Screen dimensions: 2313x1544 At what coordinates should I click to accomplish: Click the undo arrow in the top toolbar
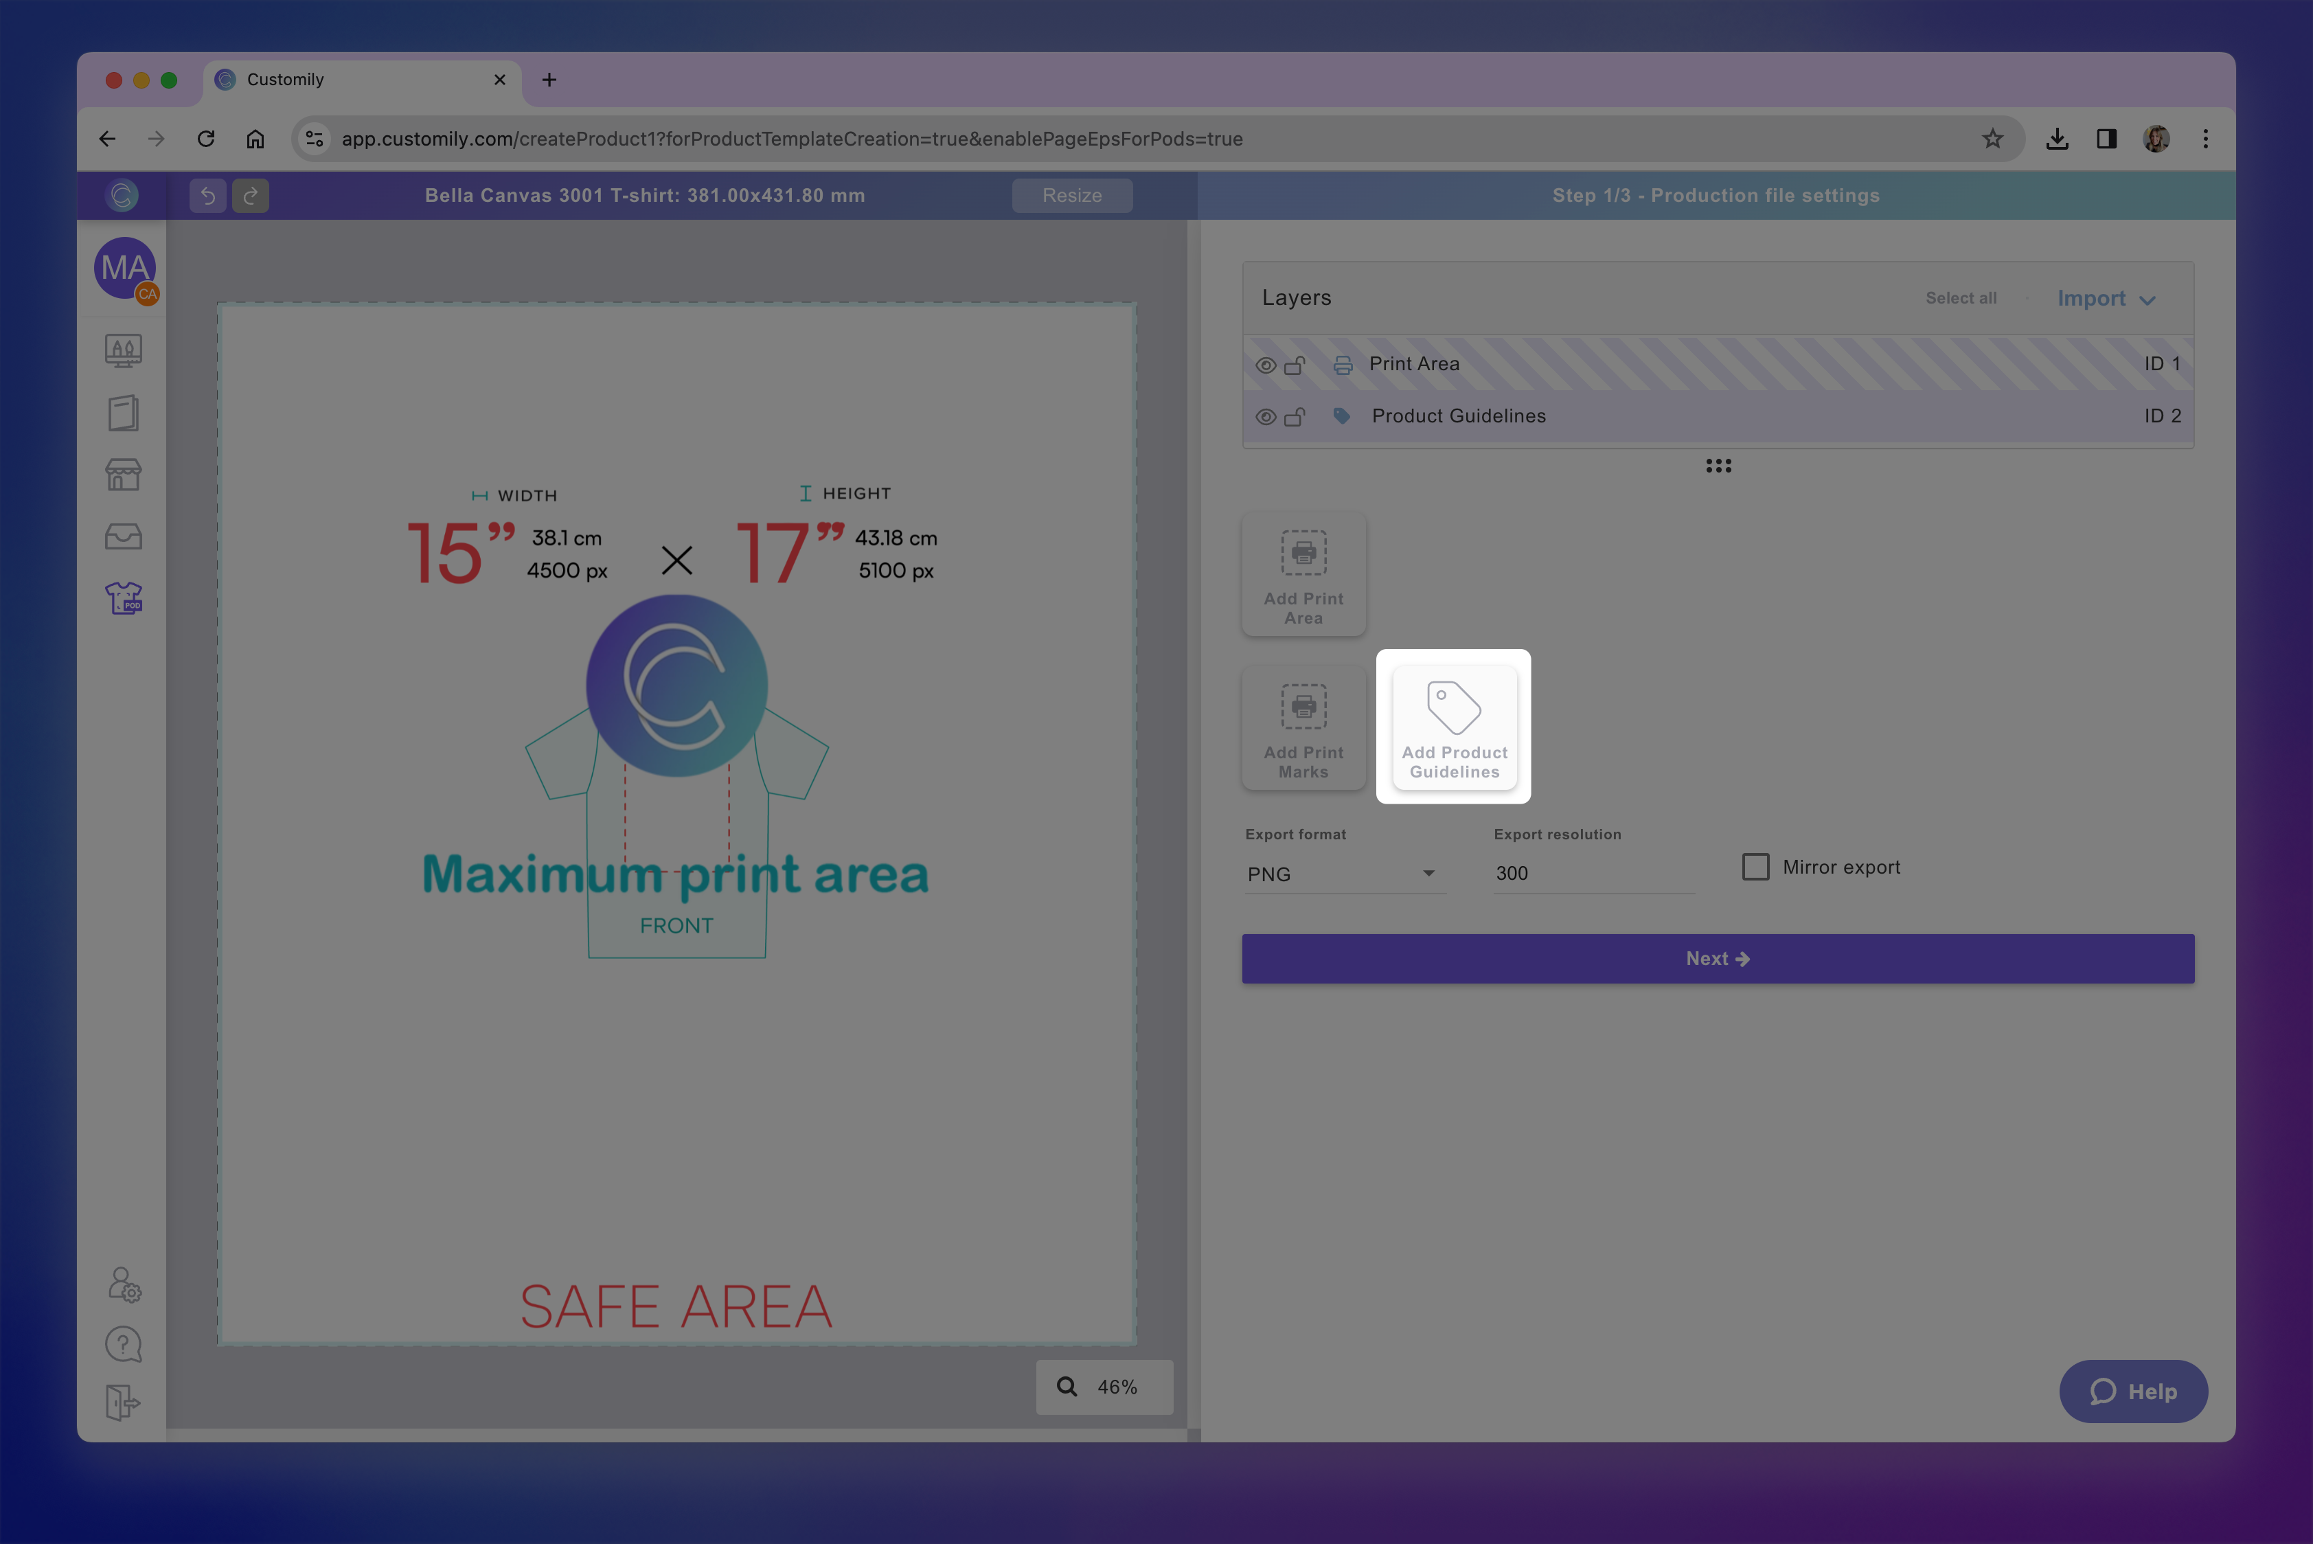[x=208, y=195]
